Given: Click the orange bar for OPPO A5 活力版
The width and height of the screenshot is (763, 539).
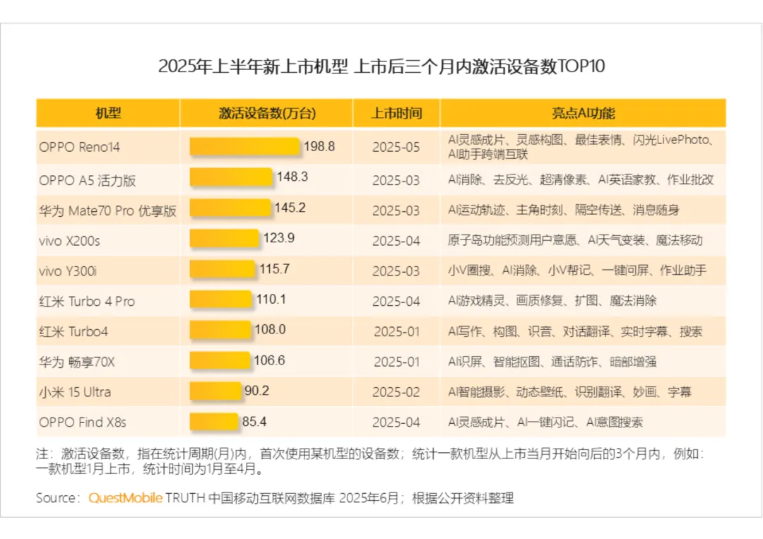Looking at the screenshot, I should point(231,177).
